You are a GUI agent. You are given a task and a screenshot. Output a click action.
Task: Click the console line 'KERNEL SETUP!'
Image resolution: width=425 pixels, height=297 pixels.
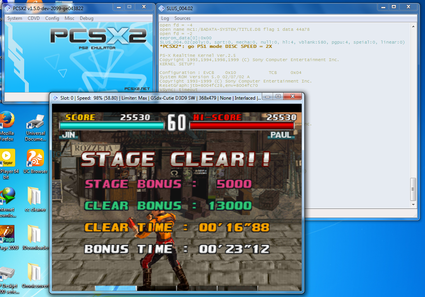177,64
